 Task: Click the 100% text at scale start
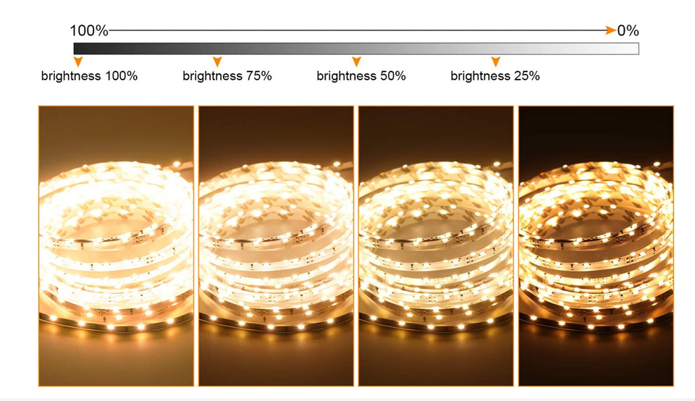[89, 30]
